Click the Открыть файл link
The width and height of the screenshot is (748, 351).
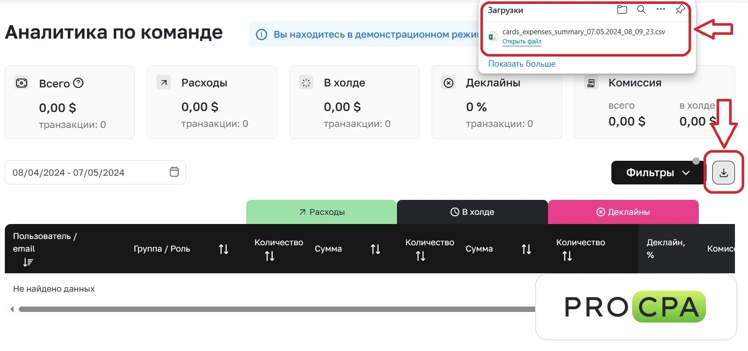pos(522,42)
